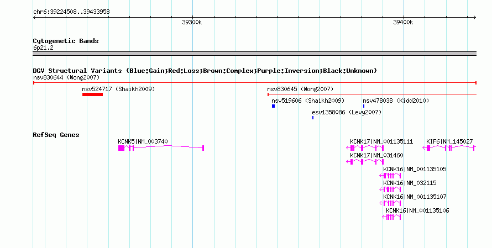Click the nsv830645 (Wong2007) label
The width and height of the screenshot is (492, 248).
[x=300, y=89]
